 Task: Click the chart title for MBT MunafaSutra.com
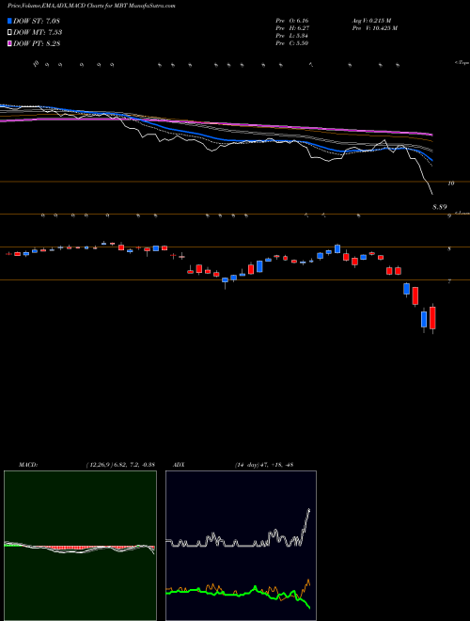(92, 6)
